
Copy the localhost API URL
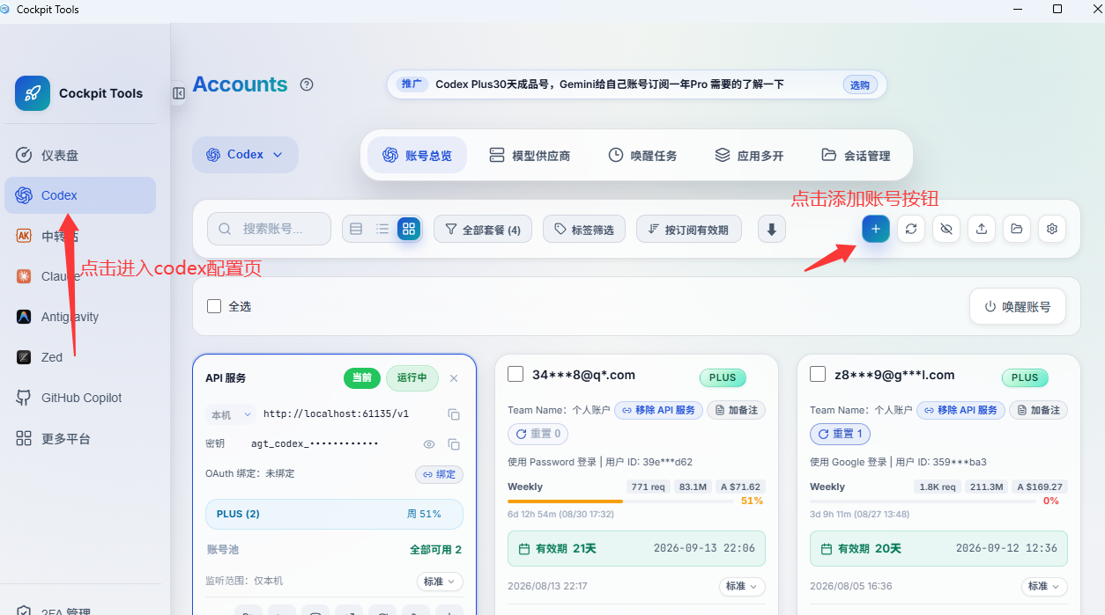(x=454, y=414)
